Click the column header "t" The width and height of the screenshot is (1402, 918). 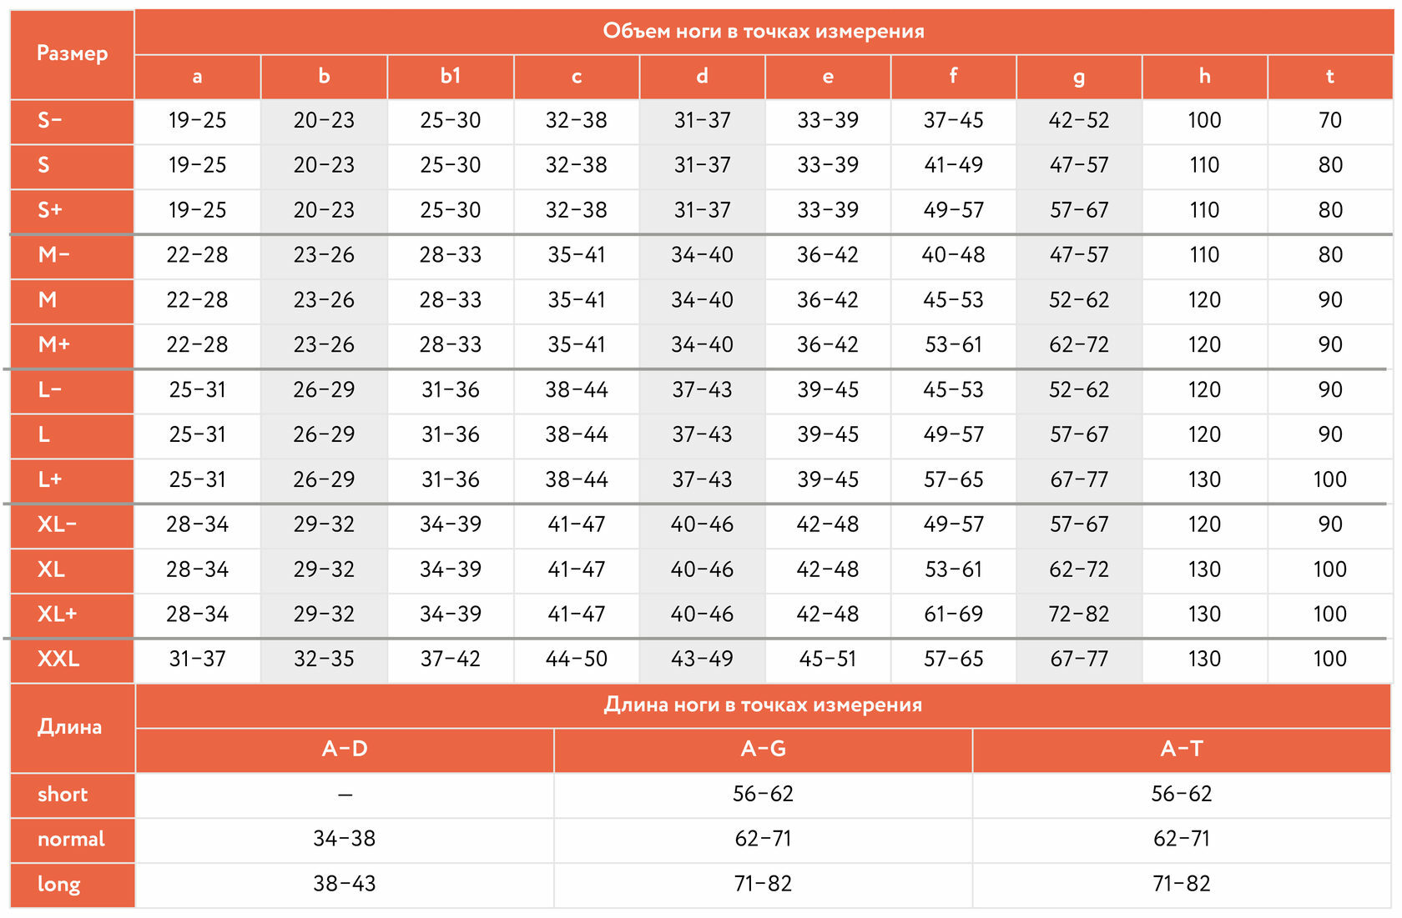(1329, 77)
